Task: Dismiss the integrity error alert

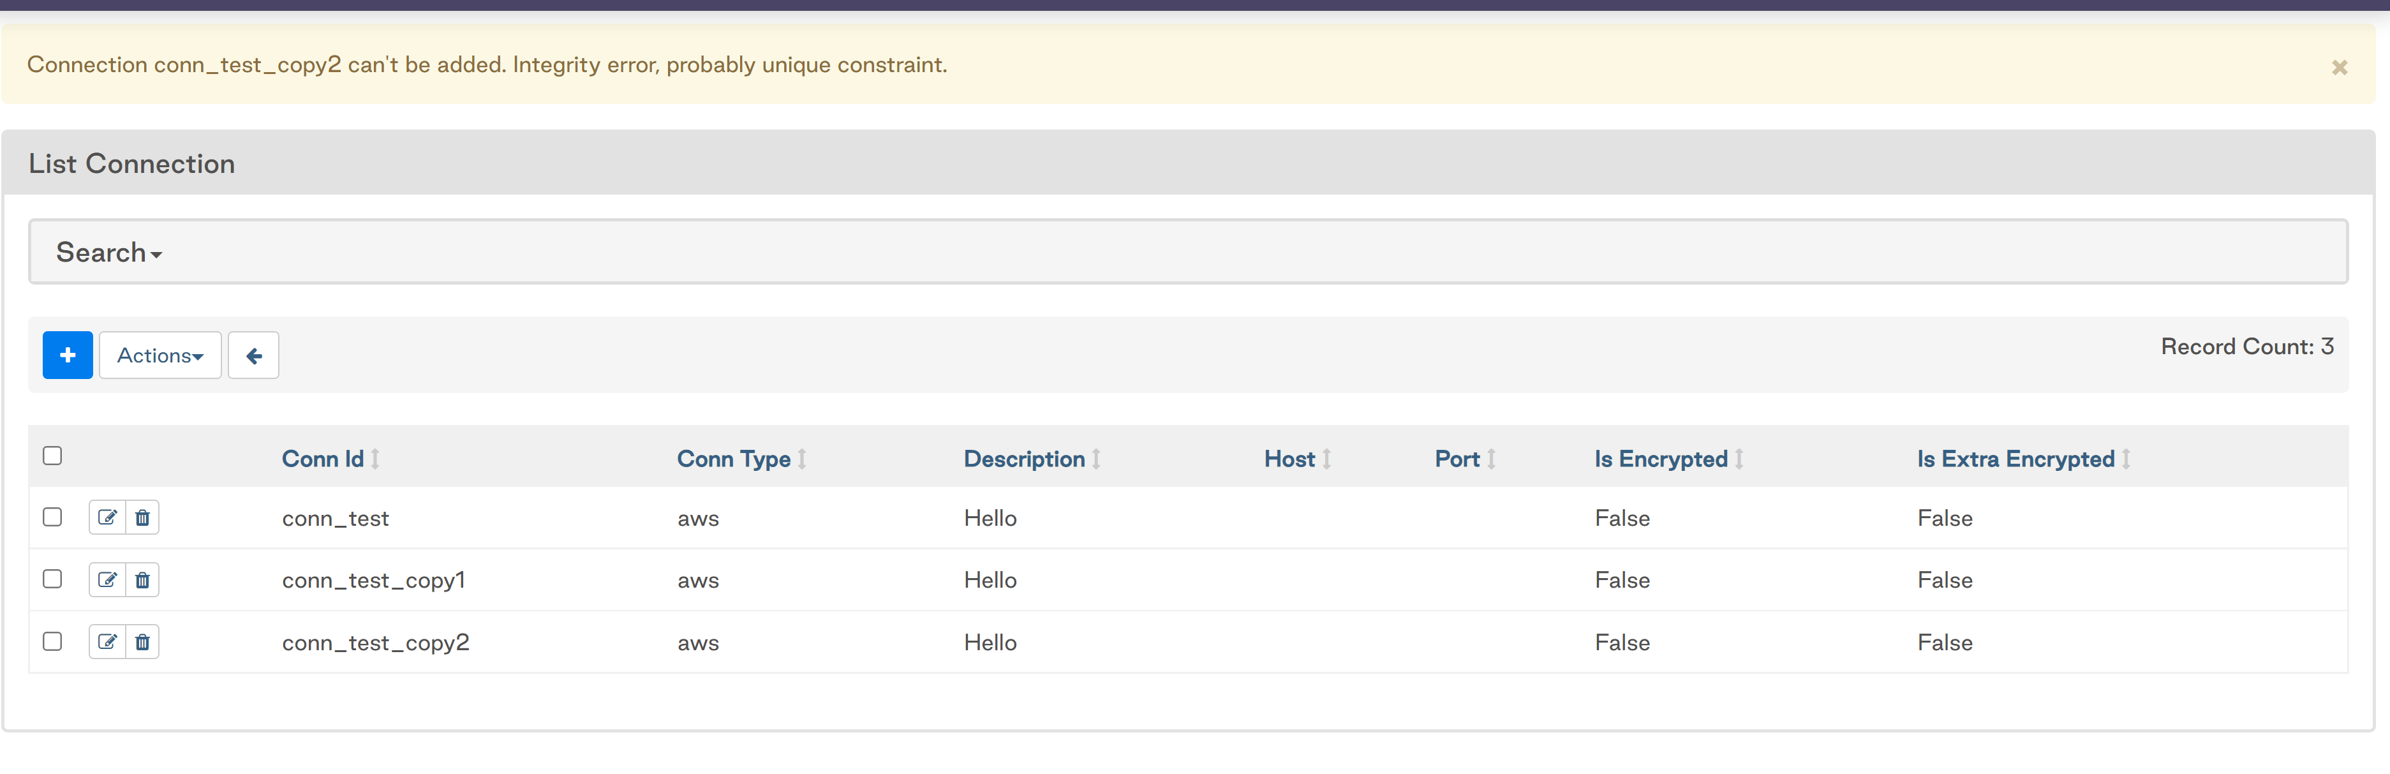Action: (x=2339, y=68)
